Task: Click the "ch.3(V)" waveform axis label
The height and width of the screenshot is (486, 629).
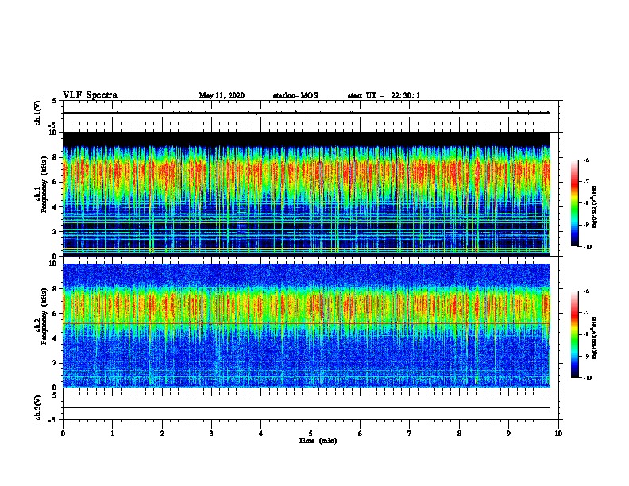Action: point(37,407)
